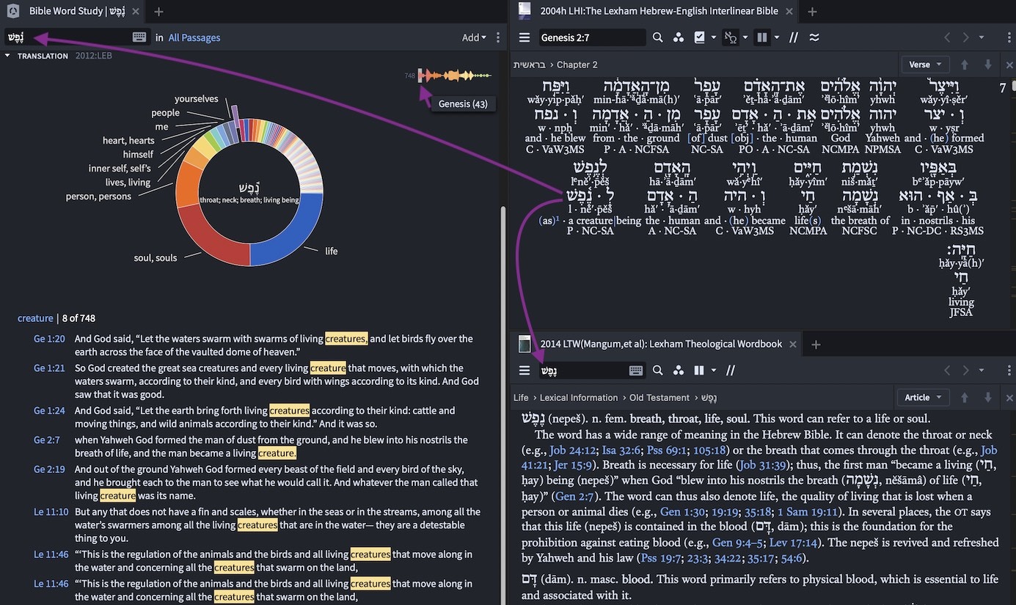Go forward in Interlinear Bible history
Image resolution: width=1016 pixels, height=605 pixels.
(966, 37)
